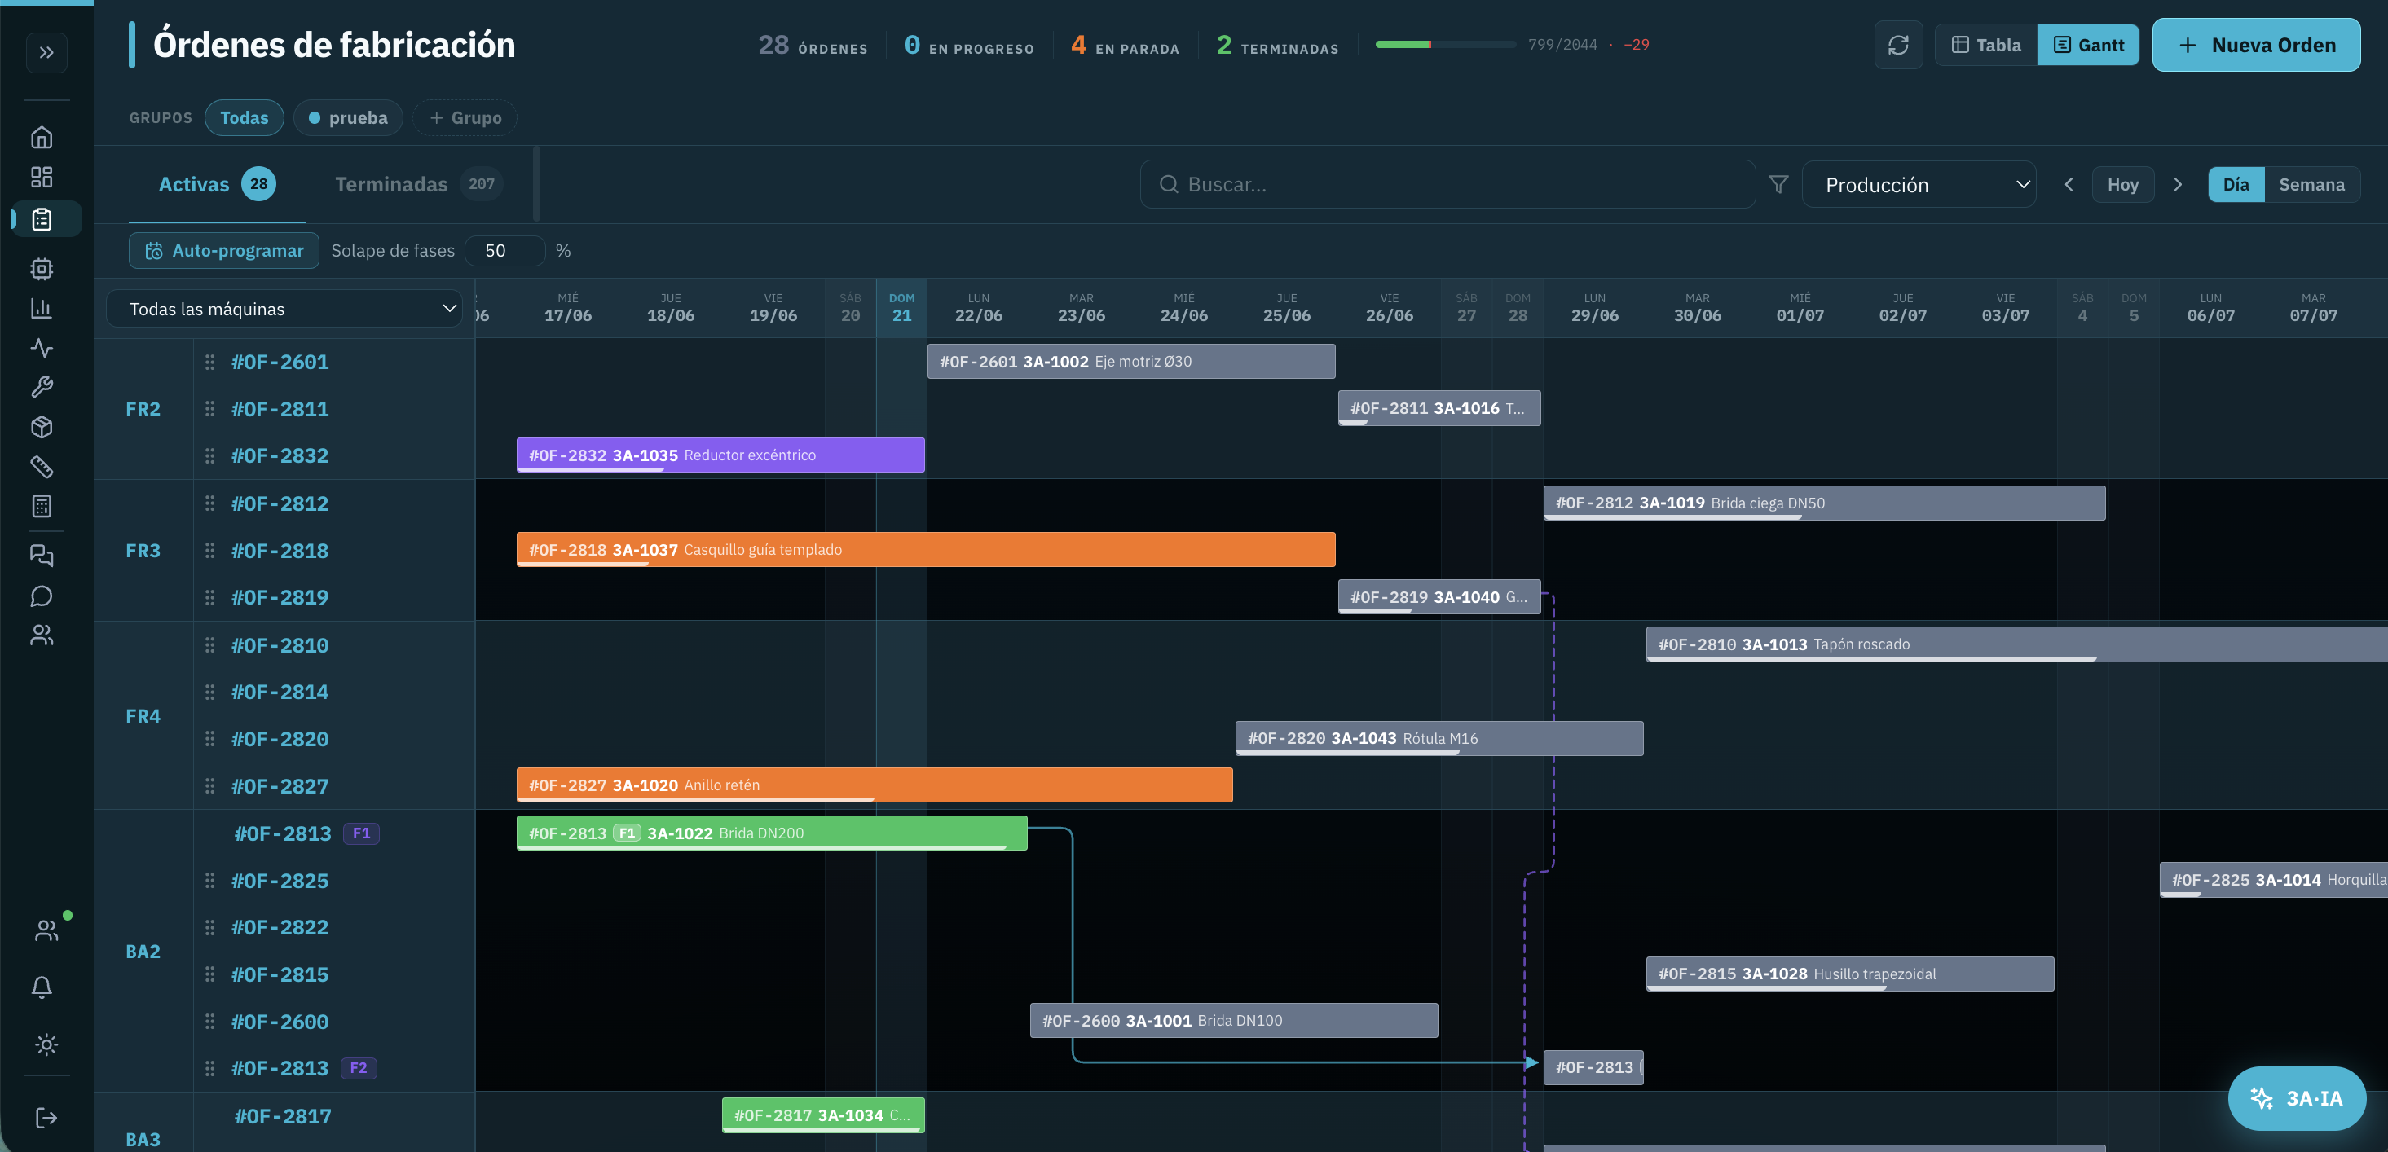The image size is (2388, 1152).
Task: Click the orange #OF-2827 Anillo retén bar
Action: click(875, 785)
